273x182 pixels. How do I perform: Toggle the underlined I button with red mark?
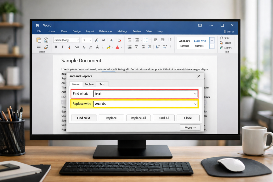[69, 47]
